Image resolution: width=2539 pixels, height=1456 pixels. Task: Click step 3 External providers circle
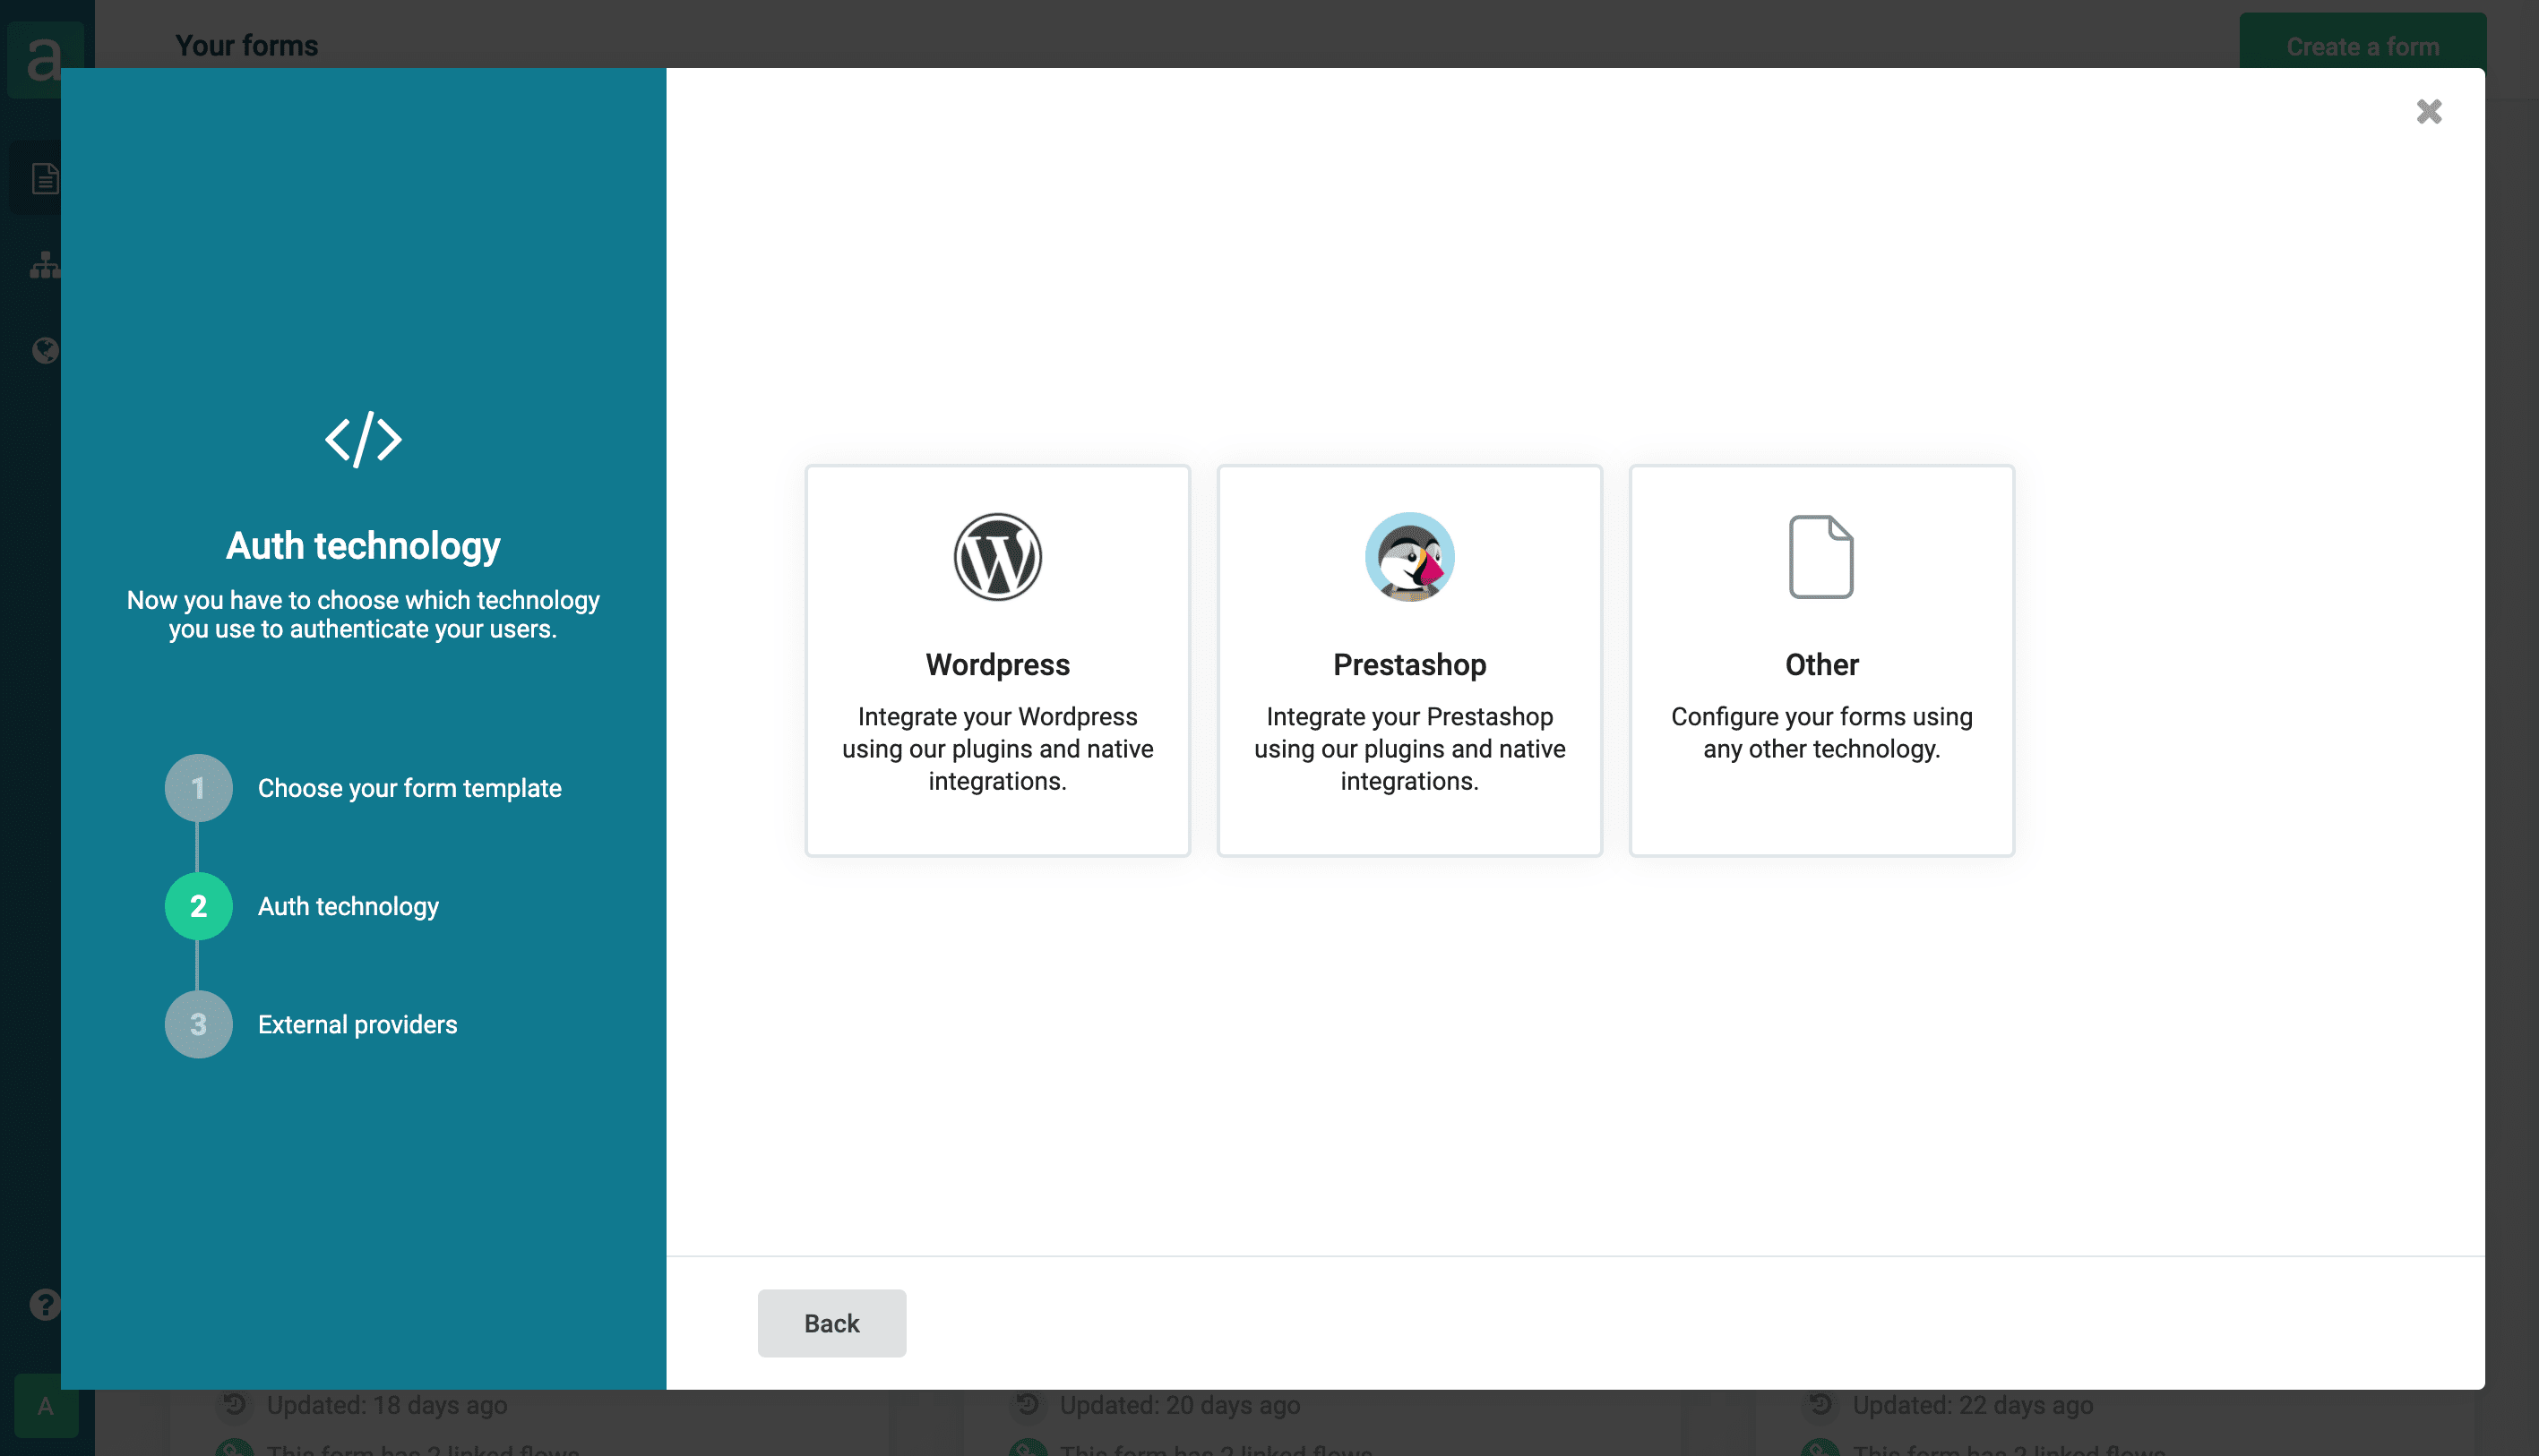point(198,1024)
